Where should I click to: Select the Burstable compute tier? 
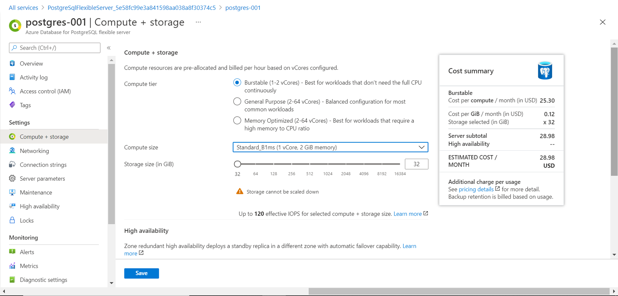pyautogui.click(x=237, y=83)
